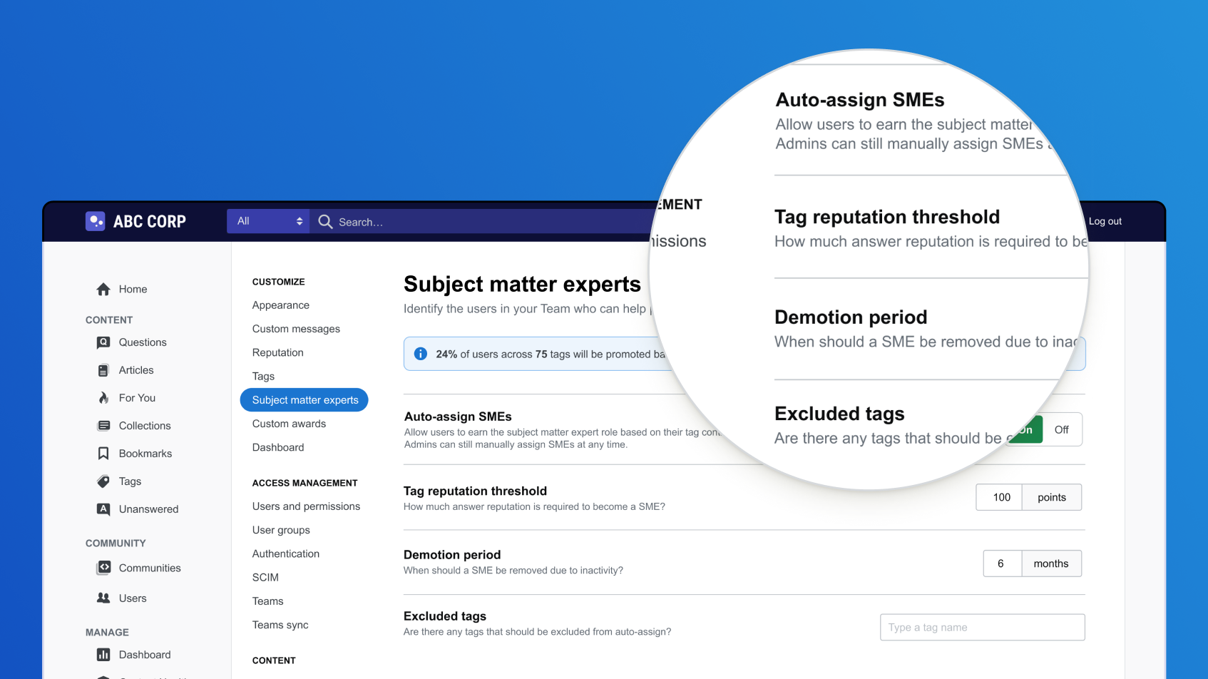Image resolution: width=1208 pixels, height=679 pixels.
Task: Click the Communities code icon
Action: [103, 568]
